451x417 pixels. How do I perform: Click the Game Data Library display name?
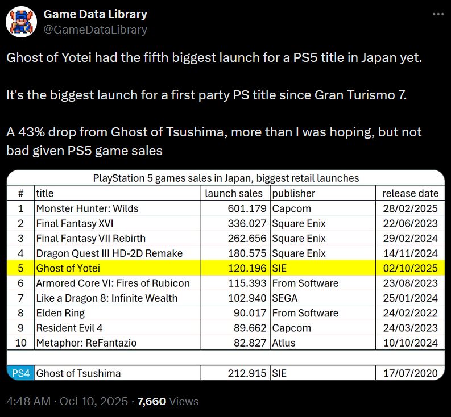95,14
